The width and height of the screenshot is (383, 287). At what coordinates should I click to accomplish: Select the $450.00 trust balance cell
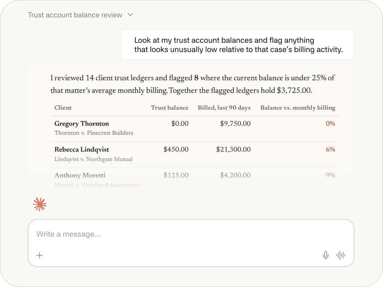pyautogui.click(x=176, y=150)
